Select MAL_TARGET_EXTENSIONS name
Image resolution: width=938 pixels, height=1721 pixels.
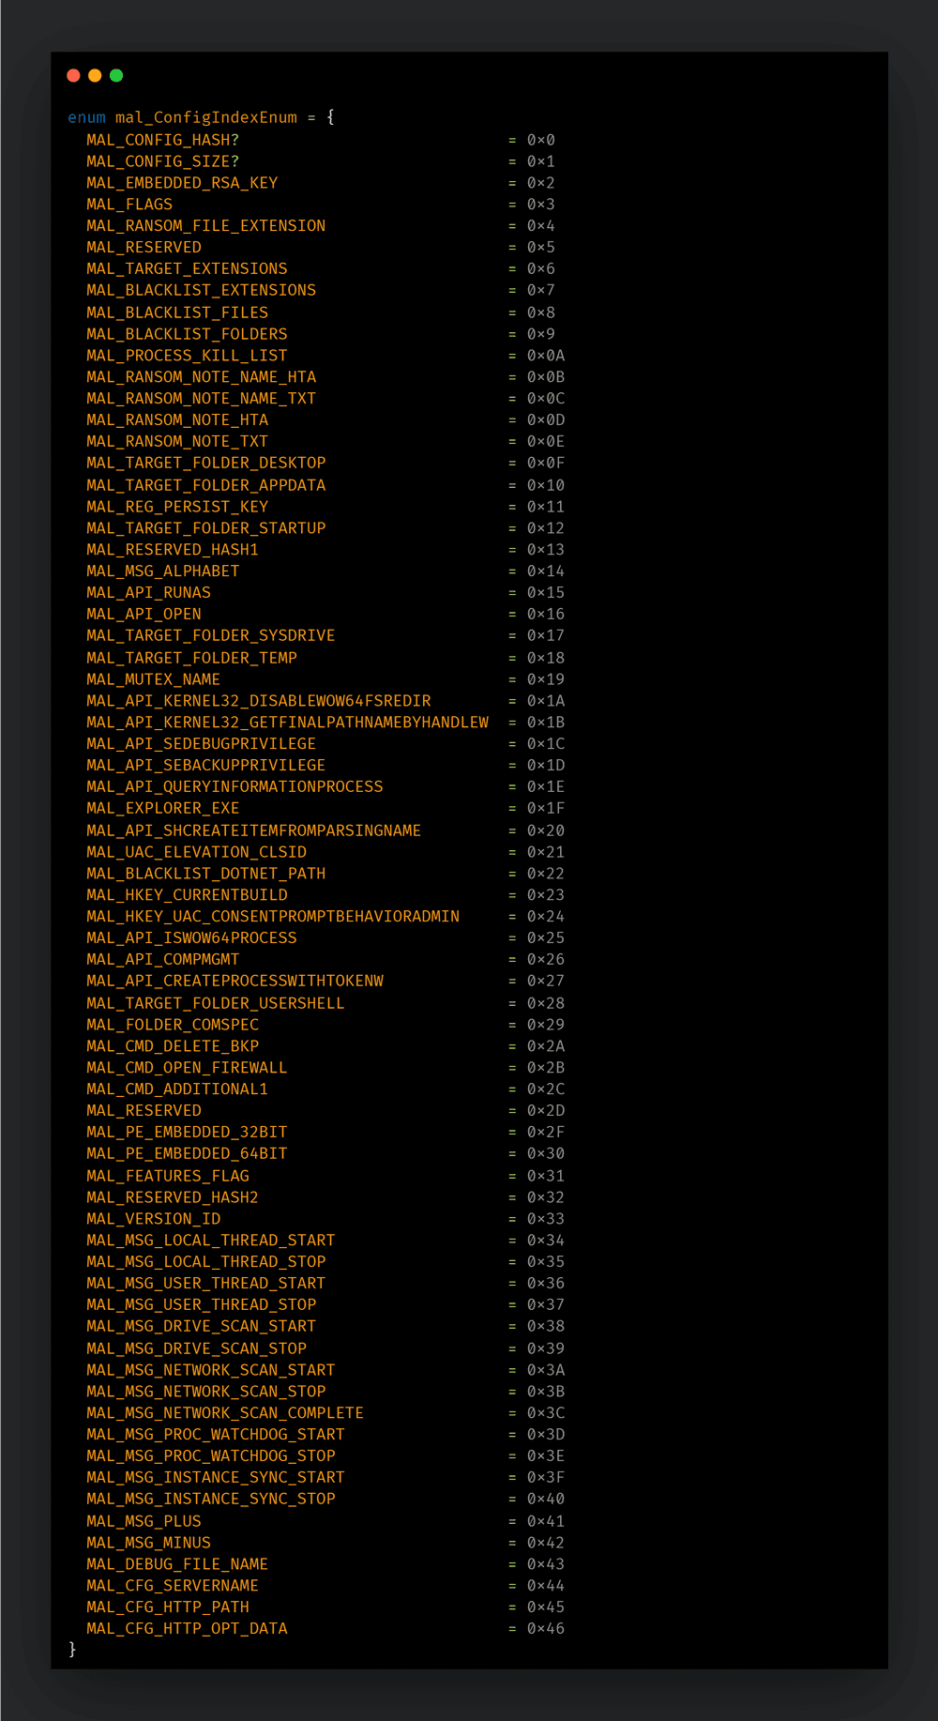tap(187, 268)
